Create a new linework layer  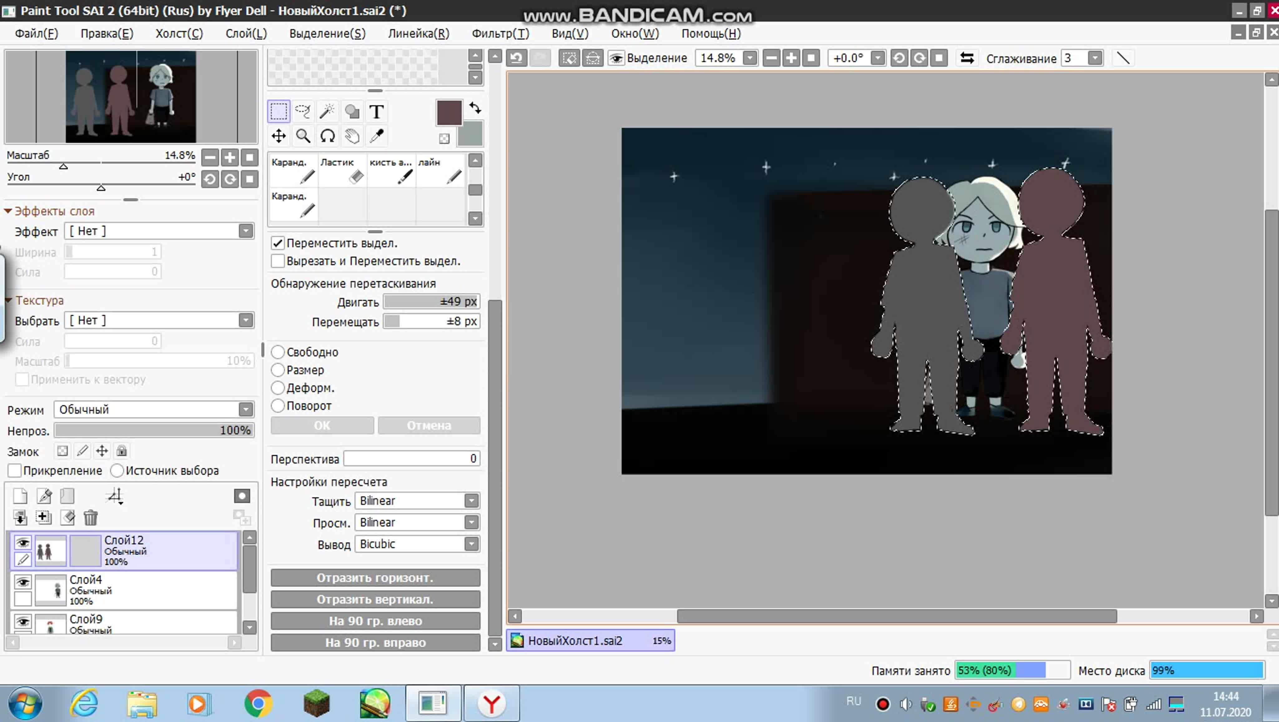tap(44, 496)
